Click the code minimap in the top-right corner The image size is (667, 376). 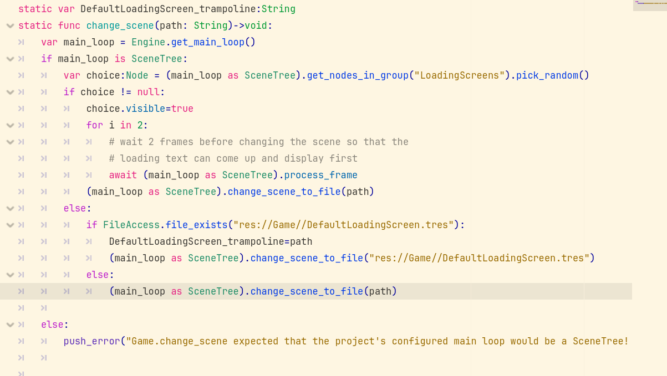point(649,6)
